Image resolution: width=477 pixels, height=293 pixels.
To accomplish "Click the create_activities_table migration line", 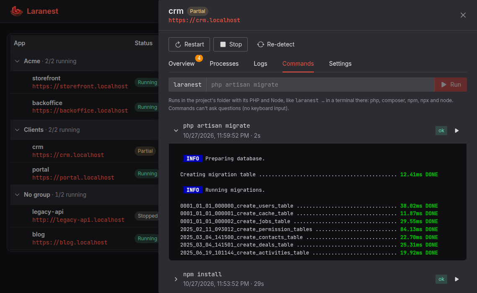I will point(309,252).
